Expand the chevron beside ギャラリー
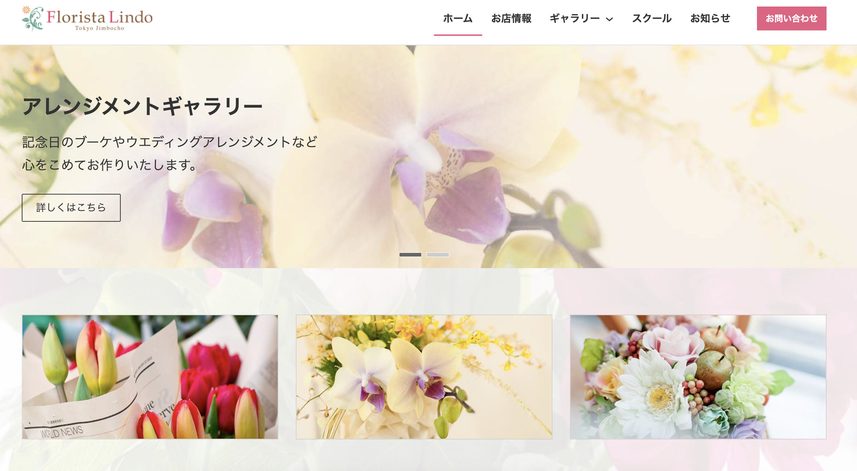This screenshot has width=857, height=471. click(x=610, y=19)
